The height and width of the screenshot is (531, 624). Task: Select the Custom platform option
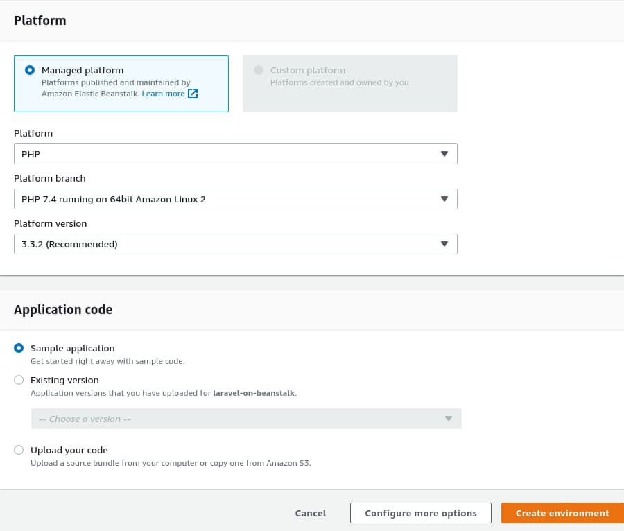(257, 69)
